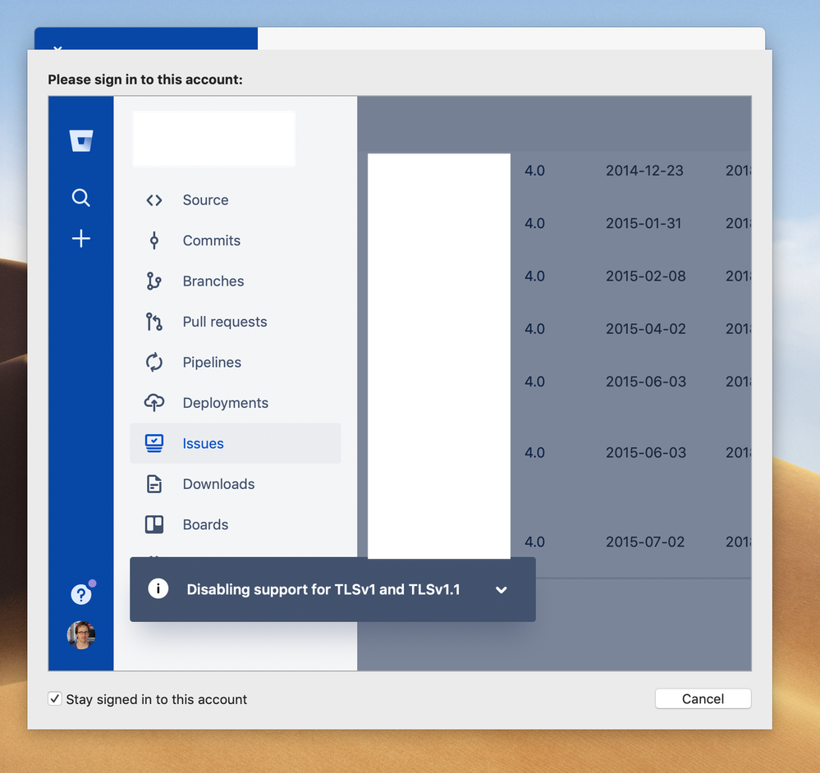Click 4.0 in the 2015-01-31 row
820x773 pixels.
pyautogui.click(x=534, y=224)
